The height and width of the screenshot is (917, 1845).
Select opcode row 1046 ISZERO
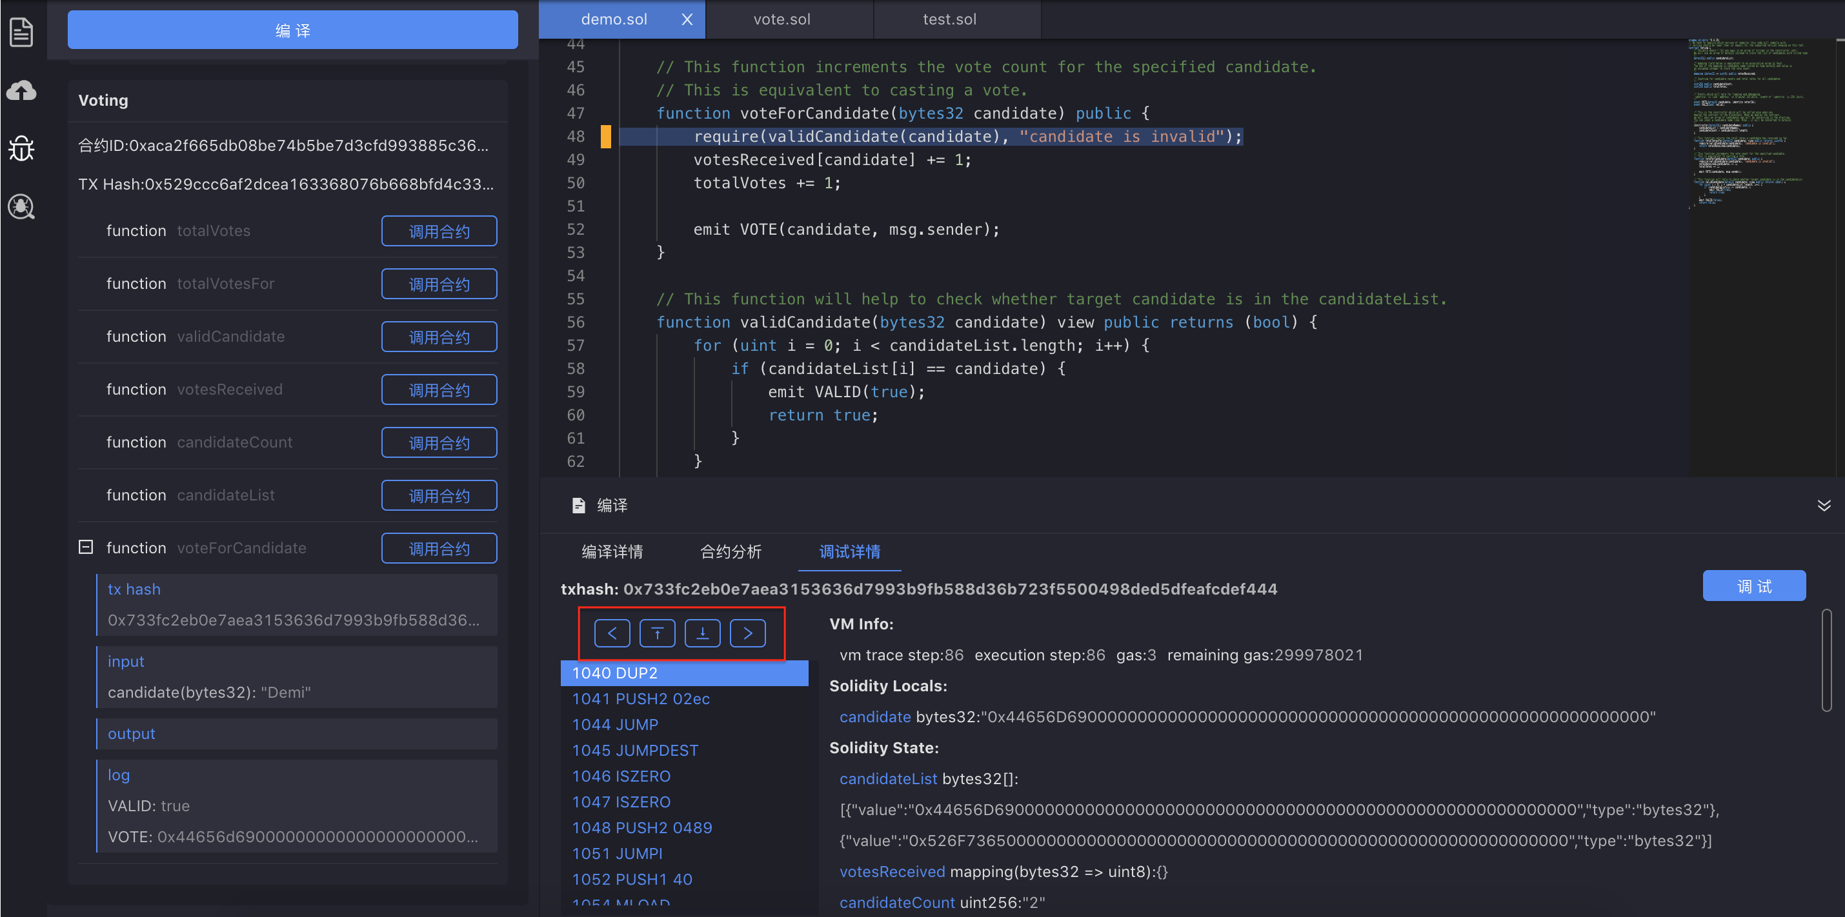tap(684, 776)
